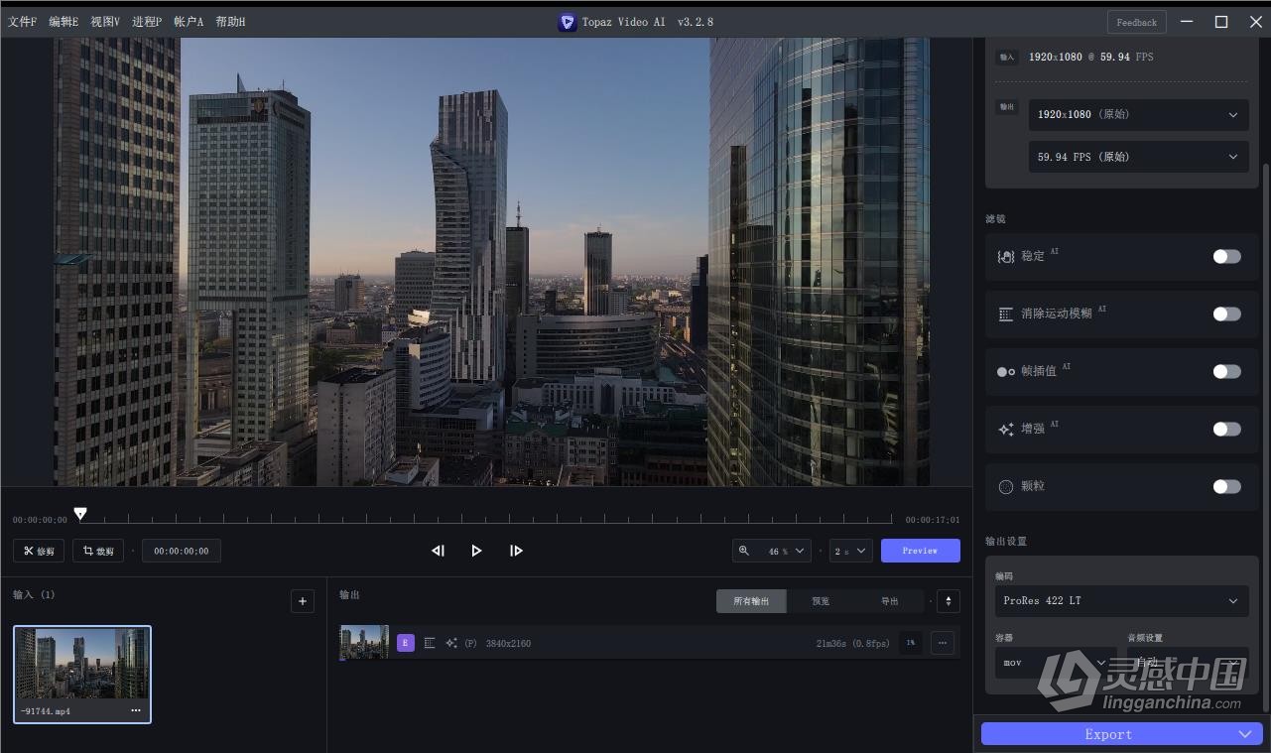The width and height of the screenshot is (1271, 753).
Task: Click the stabilization filter icon
Action: coord(1005,256)
